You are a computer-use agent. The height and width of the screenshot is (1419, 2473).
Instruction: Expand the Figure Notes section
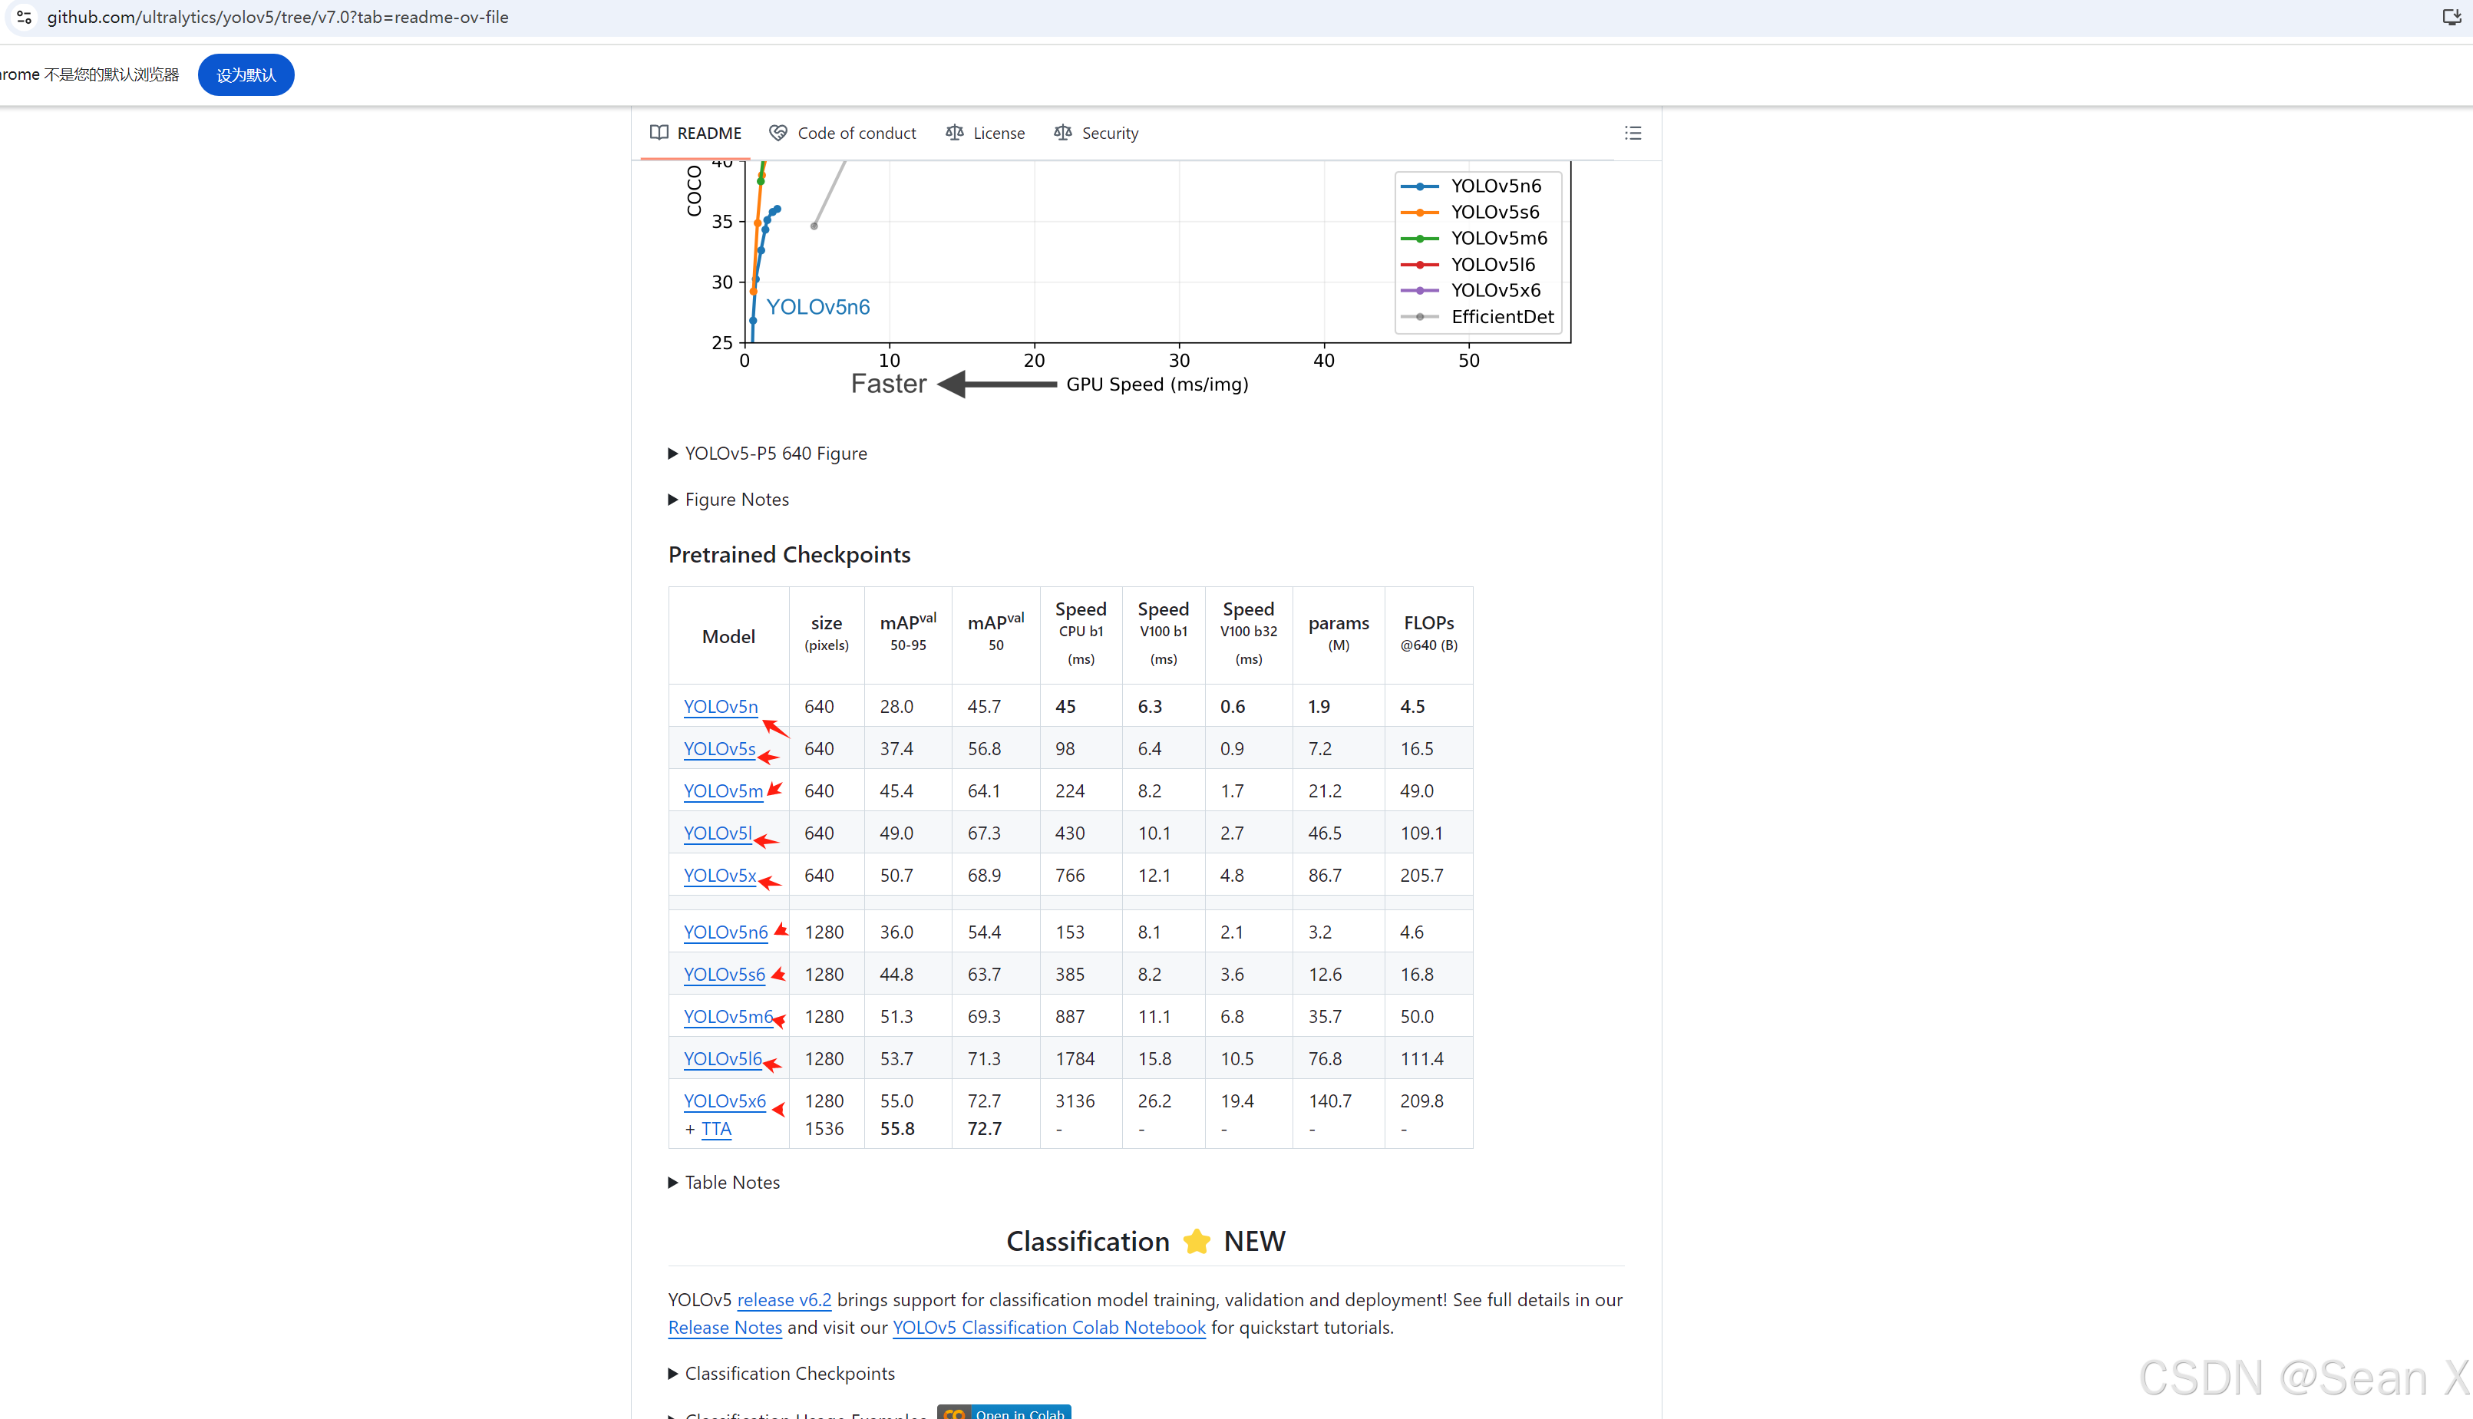click(x=729, y=499)
